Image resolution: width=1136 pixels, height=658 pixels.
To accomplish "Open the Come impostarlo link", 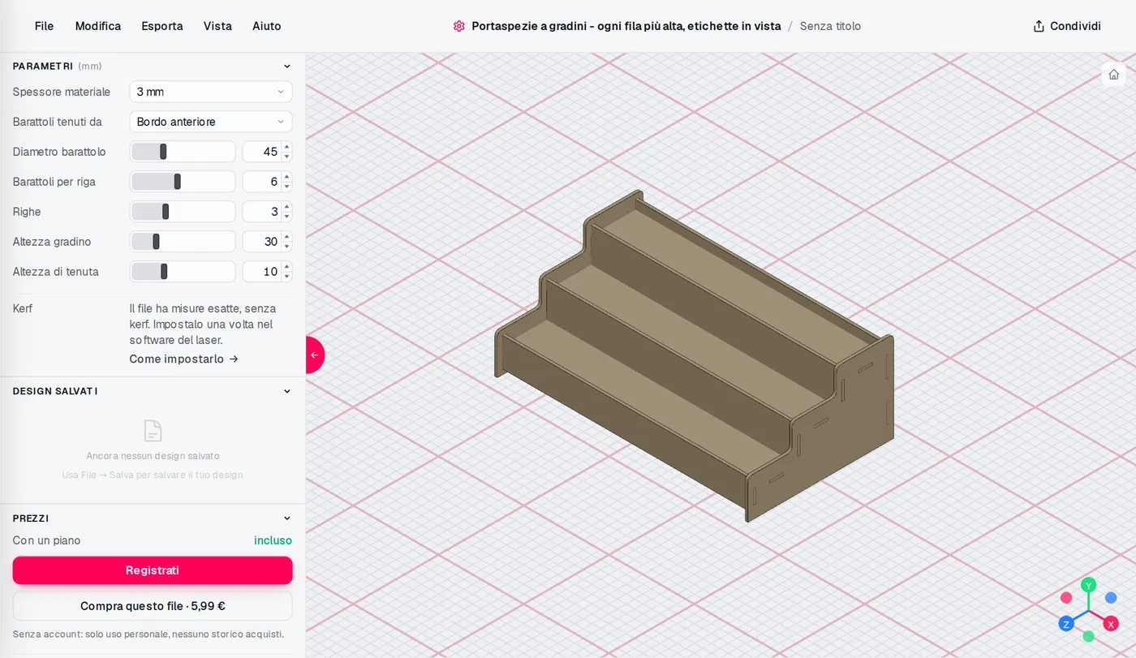I will pyautogui.click(x=183, y=359).
